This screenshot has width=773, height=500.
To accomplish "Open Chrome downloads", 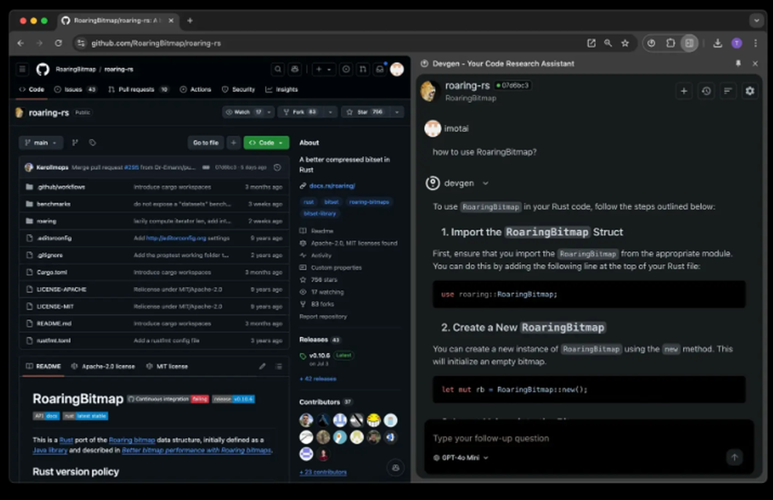I will pos(718,43).
